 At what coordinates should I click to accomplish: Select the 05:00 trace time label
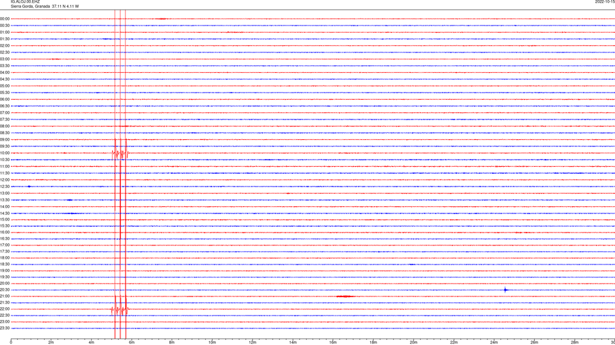tap(4, 86)
